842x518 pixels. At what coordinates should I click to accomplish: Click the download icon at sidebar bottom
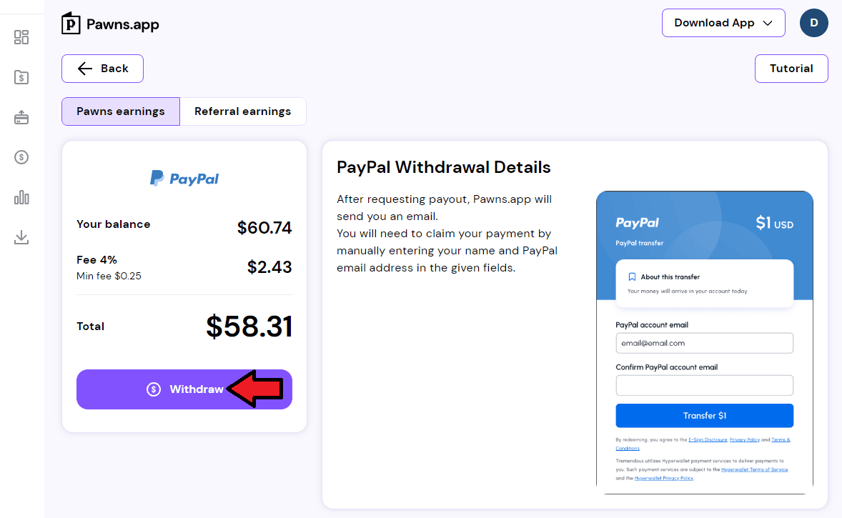tap(21, 237)
